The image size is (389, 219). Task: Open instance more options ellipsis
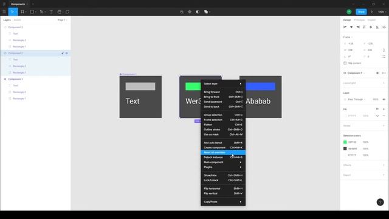click(384, 73)
